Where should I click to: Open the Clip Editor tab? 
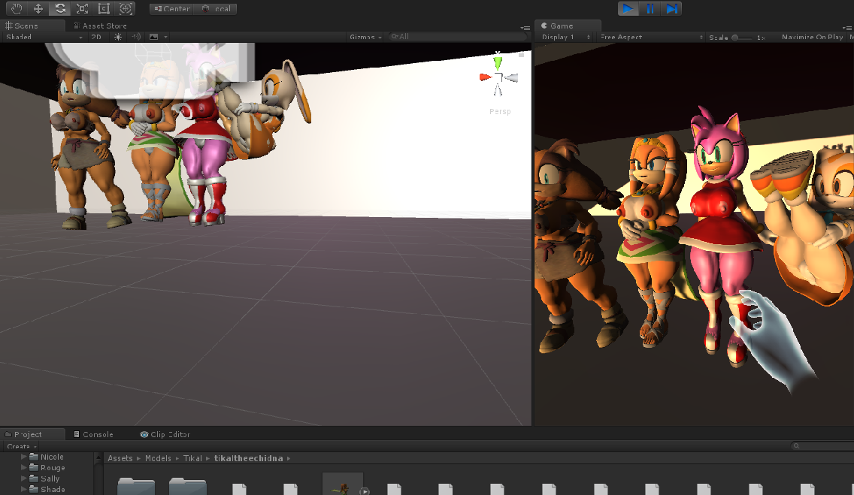coord(165,434)
